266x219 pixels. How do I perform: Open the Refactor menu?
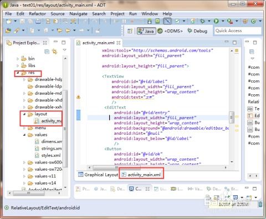(x=37, y=14)
